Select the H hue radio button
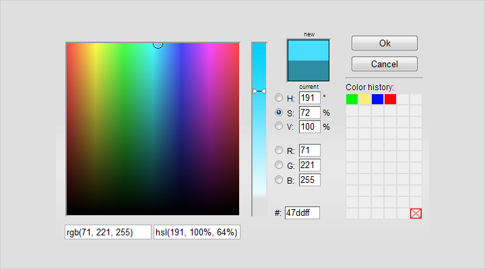485x269 pixels. point(279,98)
